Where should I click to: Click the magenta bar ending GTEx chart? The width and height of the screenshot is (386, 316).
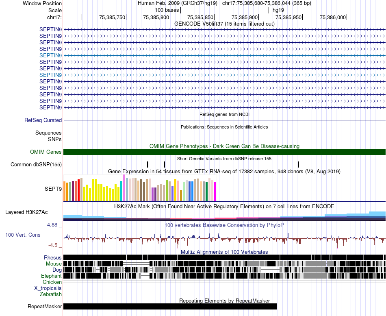(215, 192)
